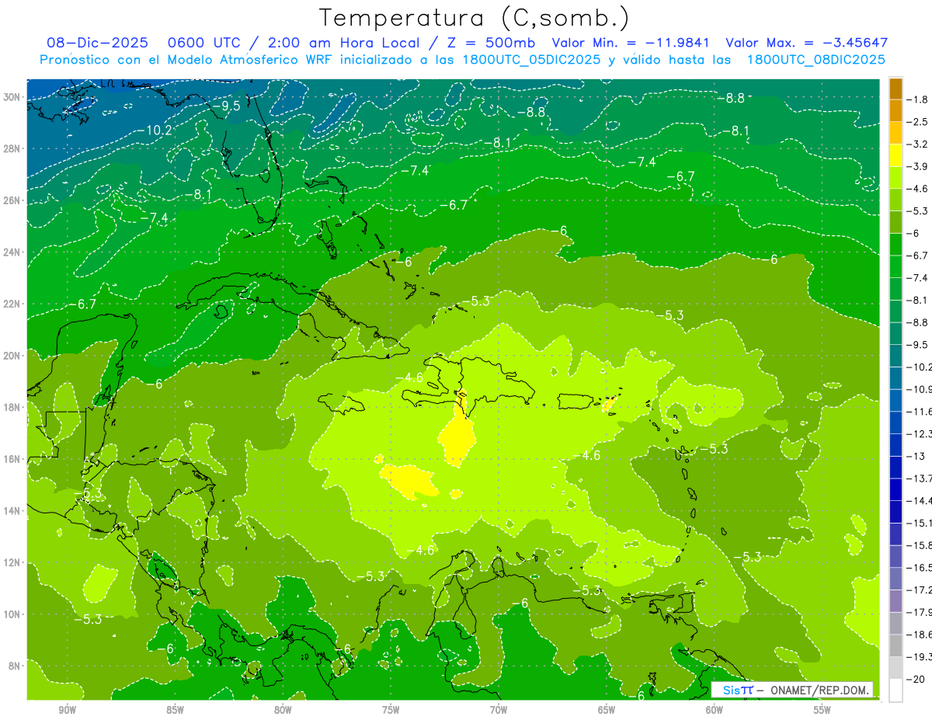
Task: Click the "24N" latitude axis label
Action: (x=13, y=252)
